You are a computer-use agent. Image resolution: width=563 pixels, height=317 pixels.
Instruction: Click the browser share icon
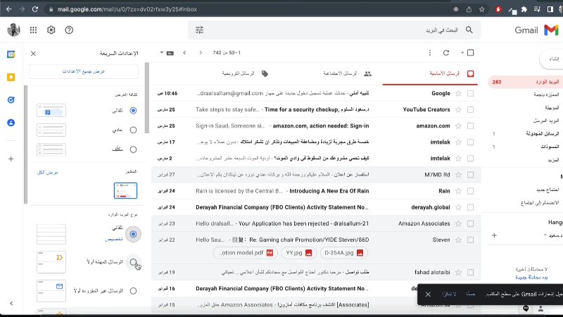click(469, 9)
